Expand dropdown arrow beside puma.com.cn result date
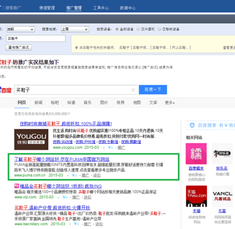The height and width of the screenshot is (229, 235). pos(68,176)
